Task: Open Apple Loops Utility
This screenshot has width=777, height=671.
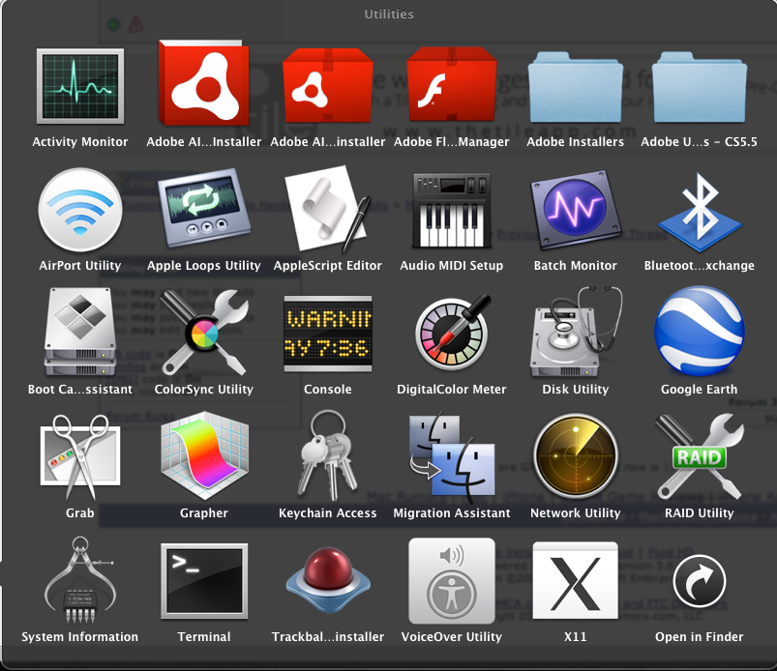Action: (203, 208)
